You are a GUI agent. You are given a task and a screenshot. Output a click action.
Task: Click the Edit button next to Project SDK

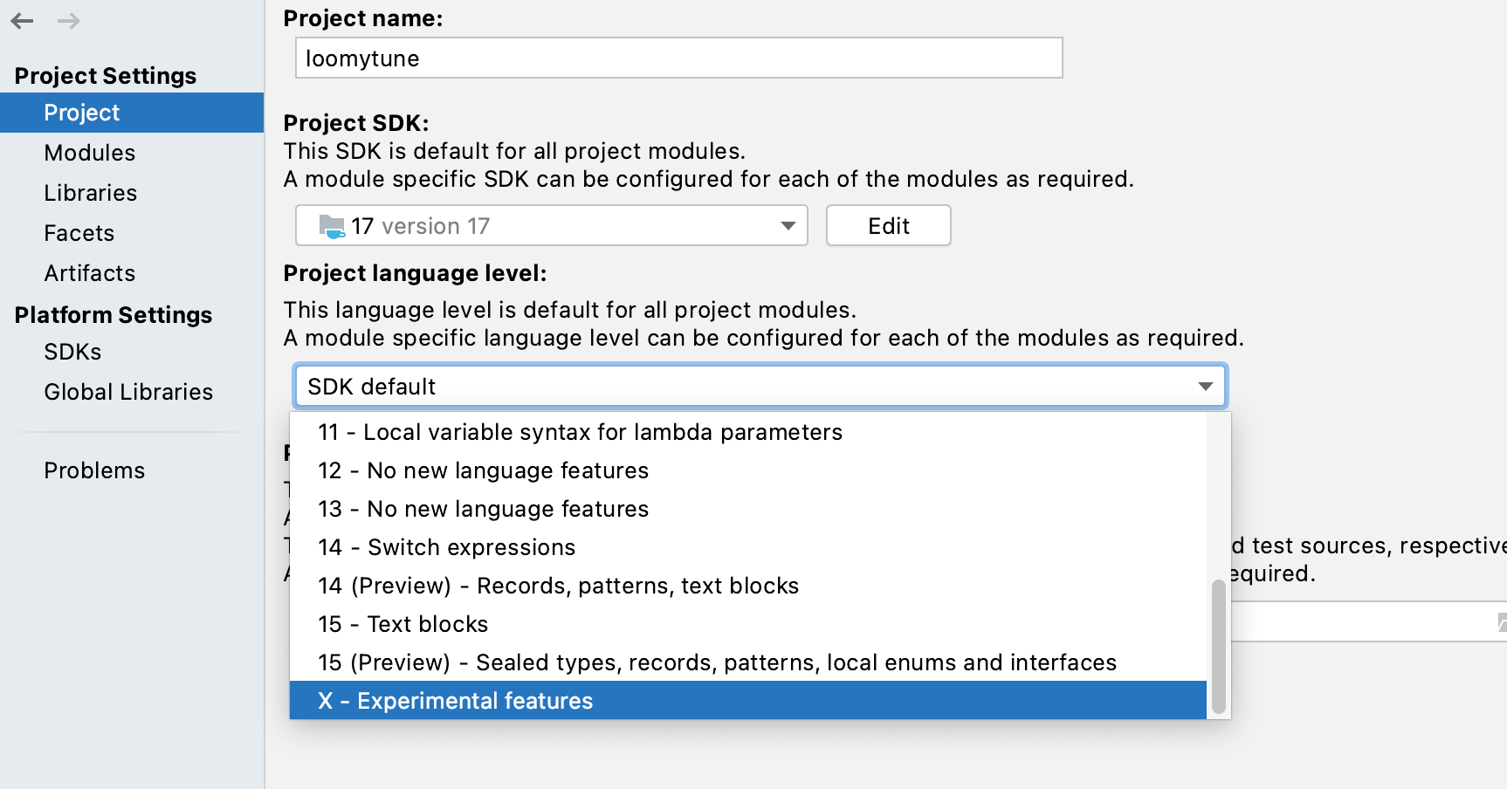(888, 225)
